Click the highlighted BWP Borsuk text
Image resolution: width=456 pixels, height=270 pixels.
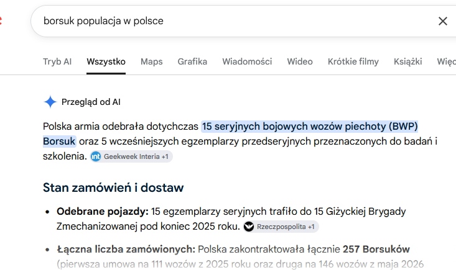(230, 133)
